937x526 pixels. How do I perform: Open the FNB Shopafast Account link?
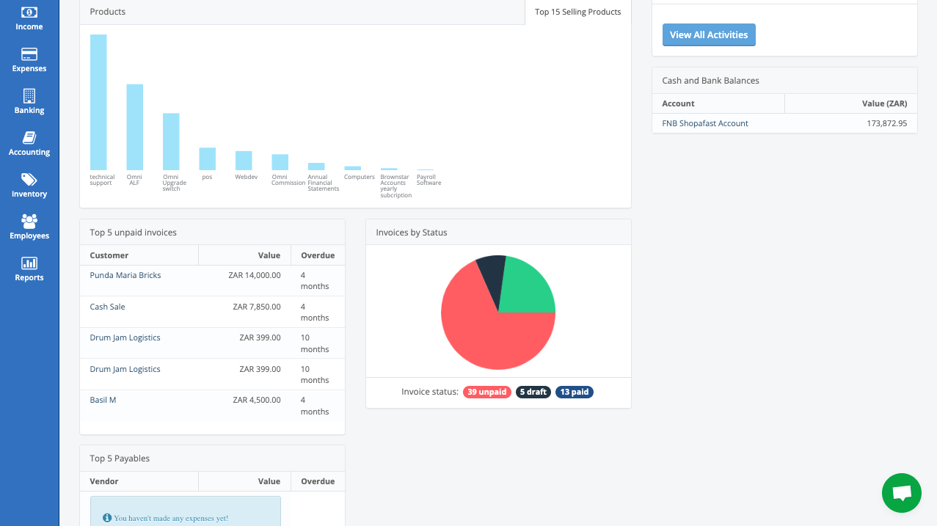point(705,123)
